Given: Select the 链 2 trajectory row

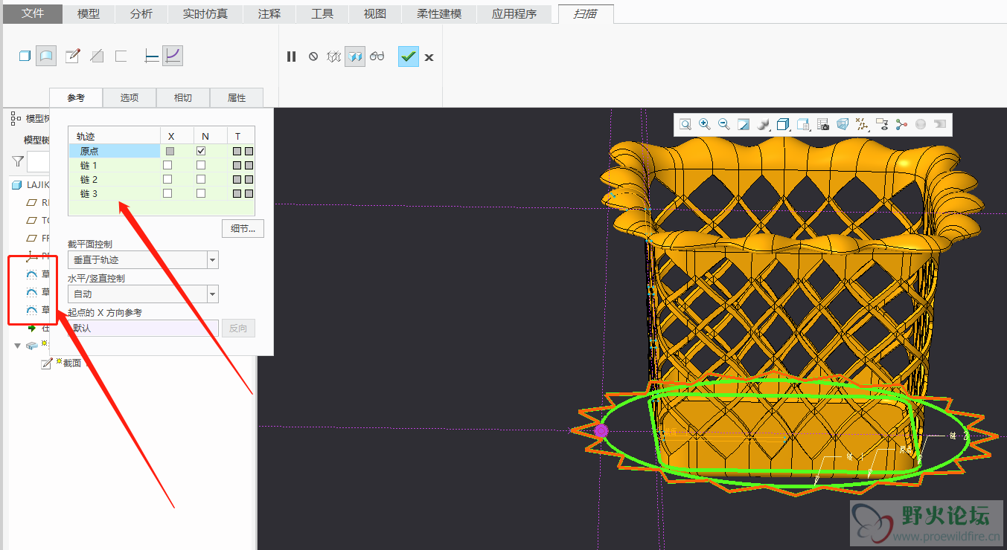Looking at the screenshot, I should click(x=115, y=179).
